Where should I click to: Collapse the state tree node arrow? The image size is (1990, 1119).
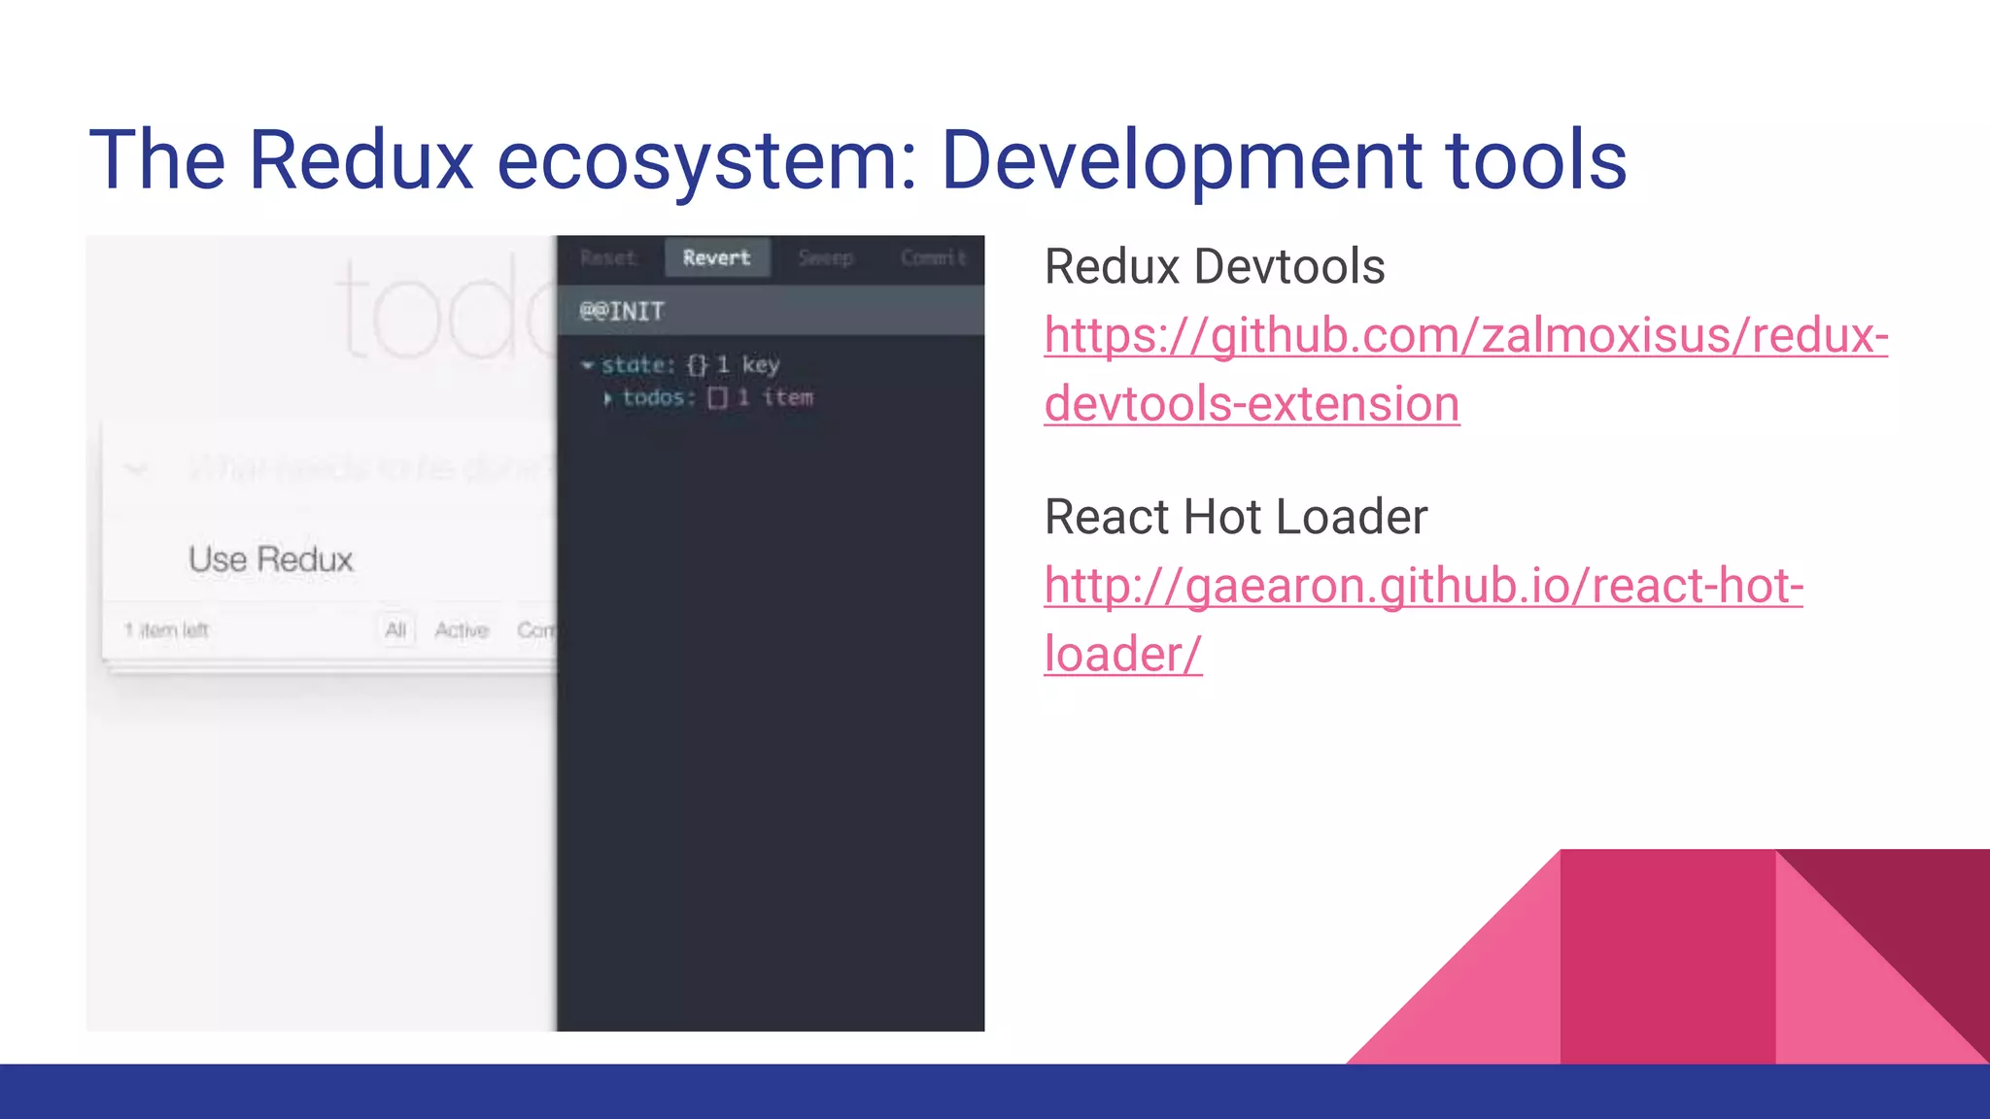coord(587,365)
